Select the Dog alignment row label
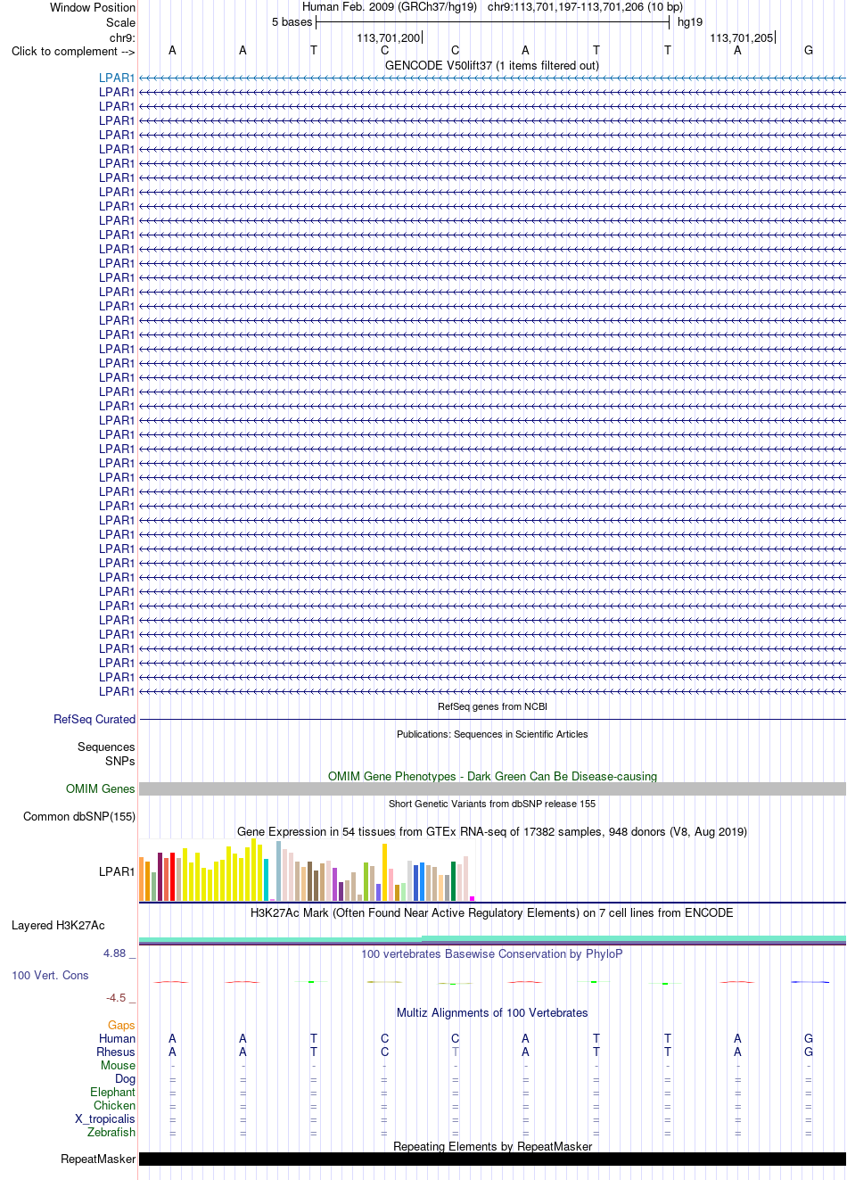 tap(125, 1078)
